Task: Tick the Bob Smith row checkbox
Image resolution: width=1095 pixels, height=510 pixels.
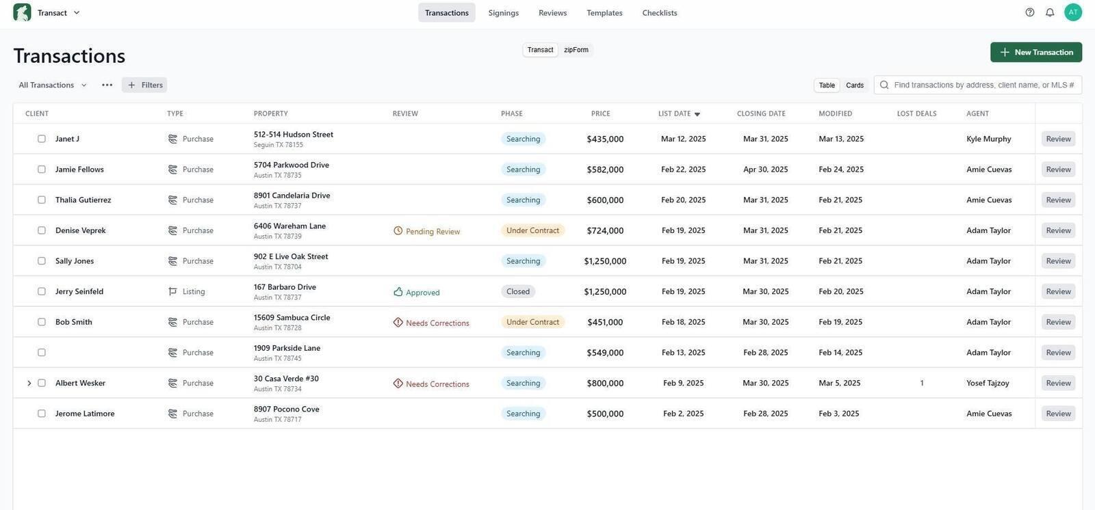Action: (x=42, y=322)
